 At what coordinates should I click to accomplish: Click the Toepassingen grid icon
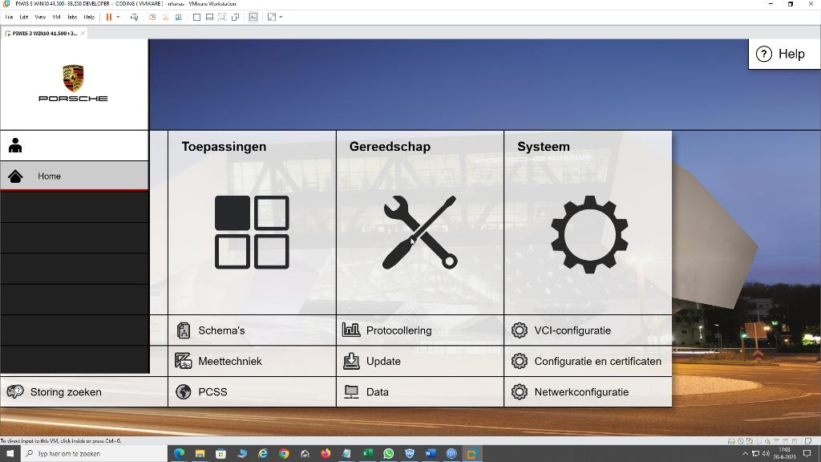click(x=253, y=233)
